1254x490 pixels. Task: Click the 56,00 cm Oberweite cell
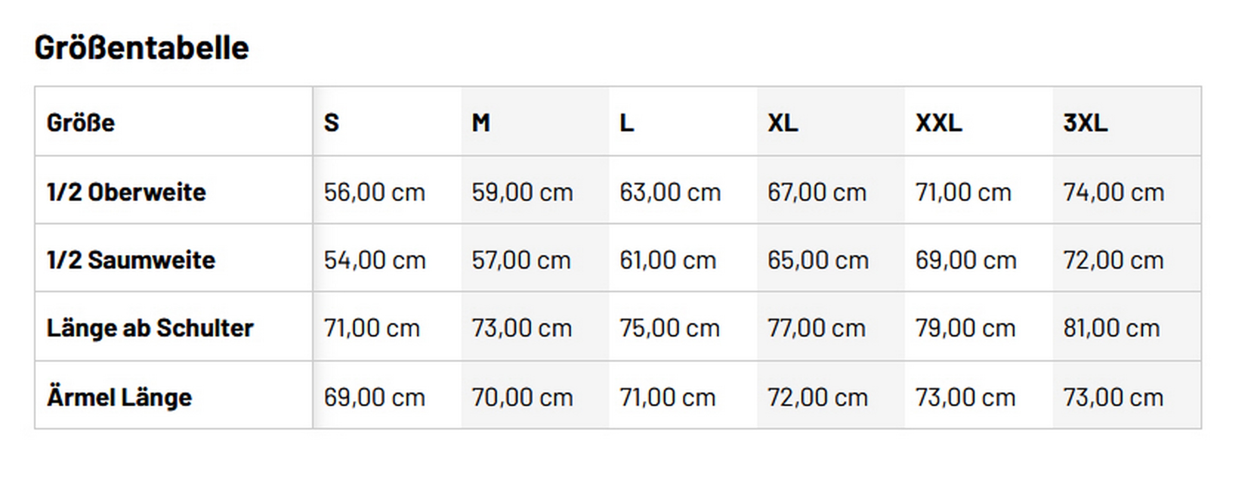point(374,192)
